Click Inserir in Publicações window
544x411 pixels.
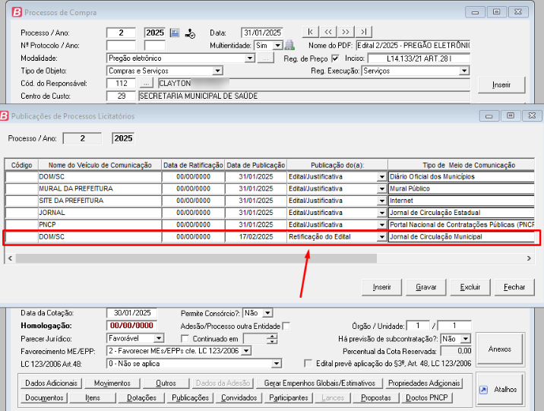pos(381,287)
